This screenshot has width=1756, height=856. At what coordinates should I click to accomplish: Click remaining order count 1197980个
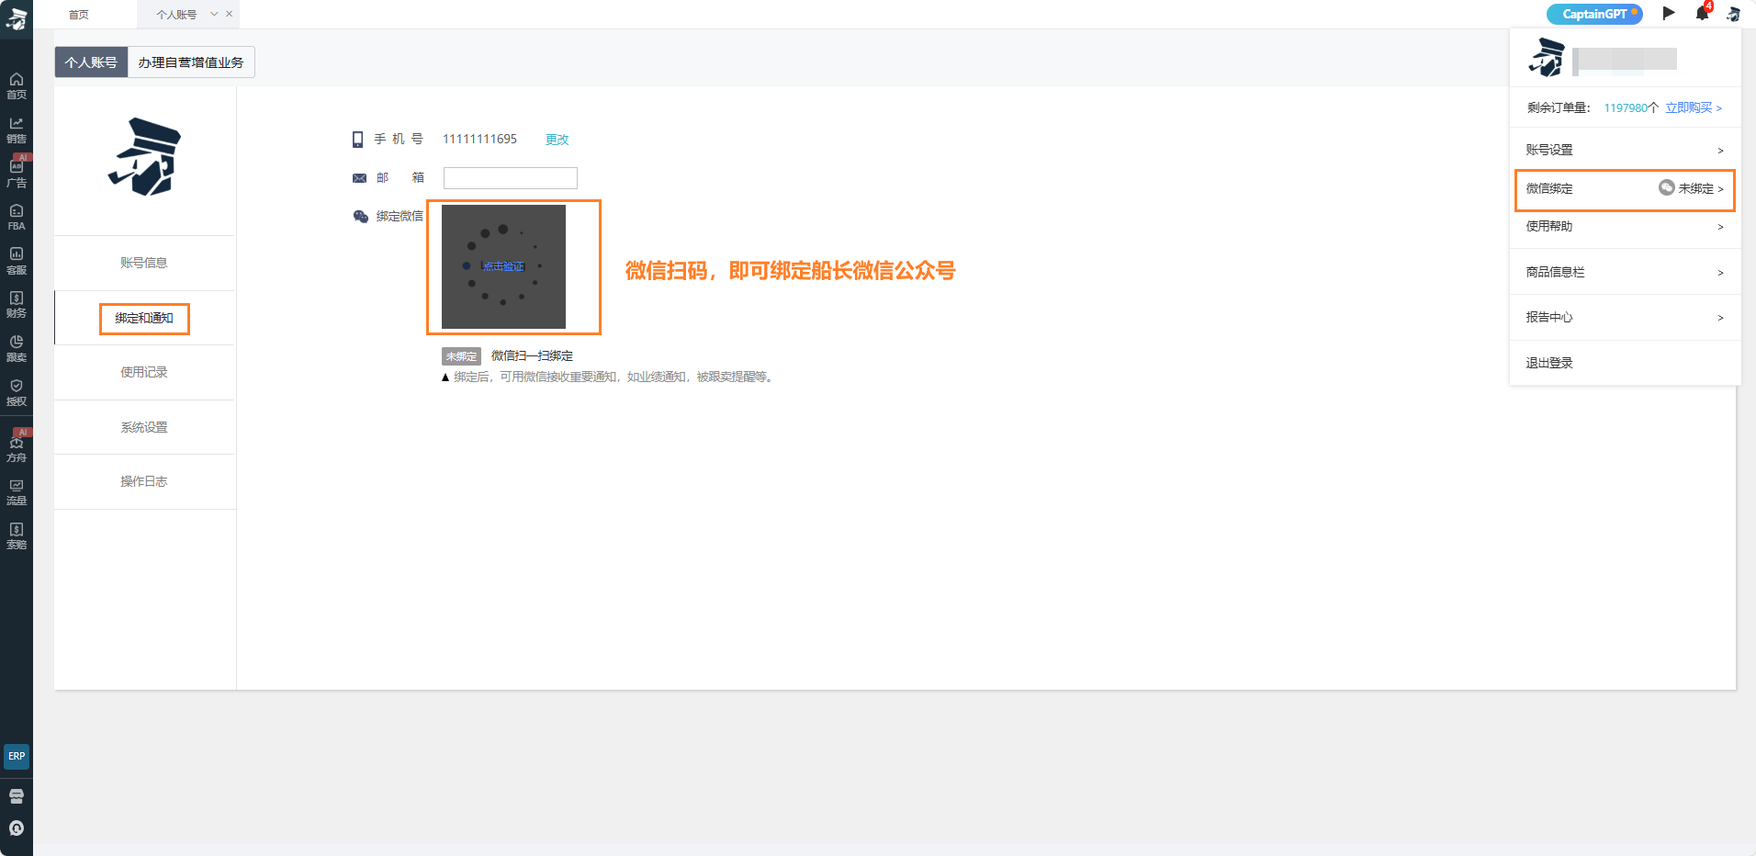coord(1631,108)
